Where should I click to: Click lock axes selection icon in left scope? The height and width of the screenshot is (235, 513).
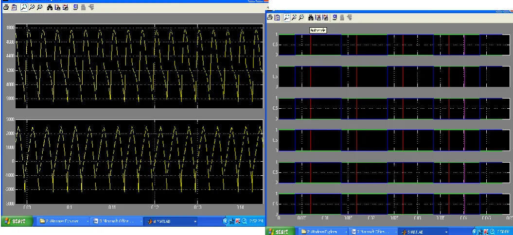83,7
